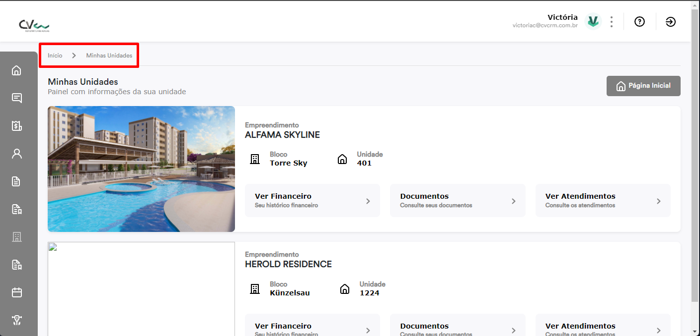Click the CV logo in the header
700x336 pixels.
[x=34, y=25]
